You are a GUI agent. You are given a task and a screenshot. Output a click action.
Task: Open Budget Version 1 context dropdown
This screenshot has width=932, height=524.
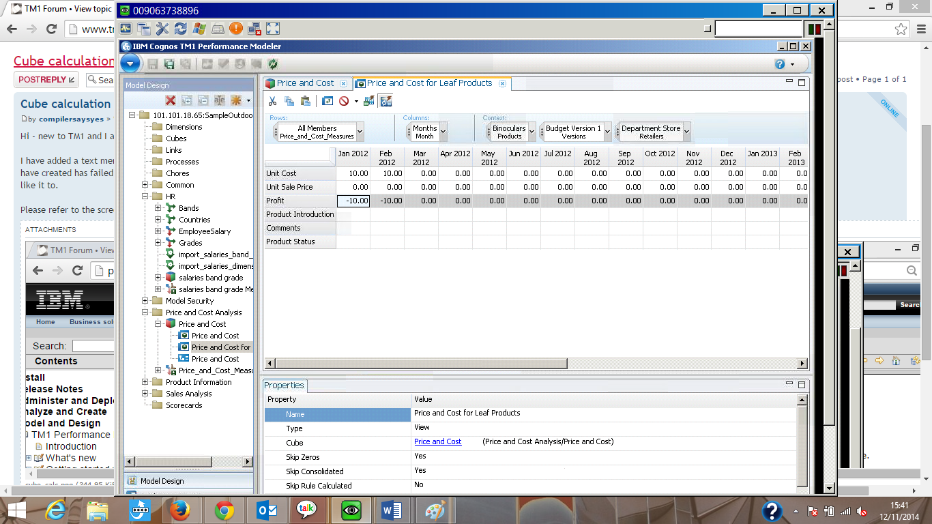[x=608, y=132]
